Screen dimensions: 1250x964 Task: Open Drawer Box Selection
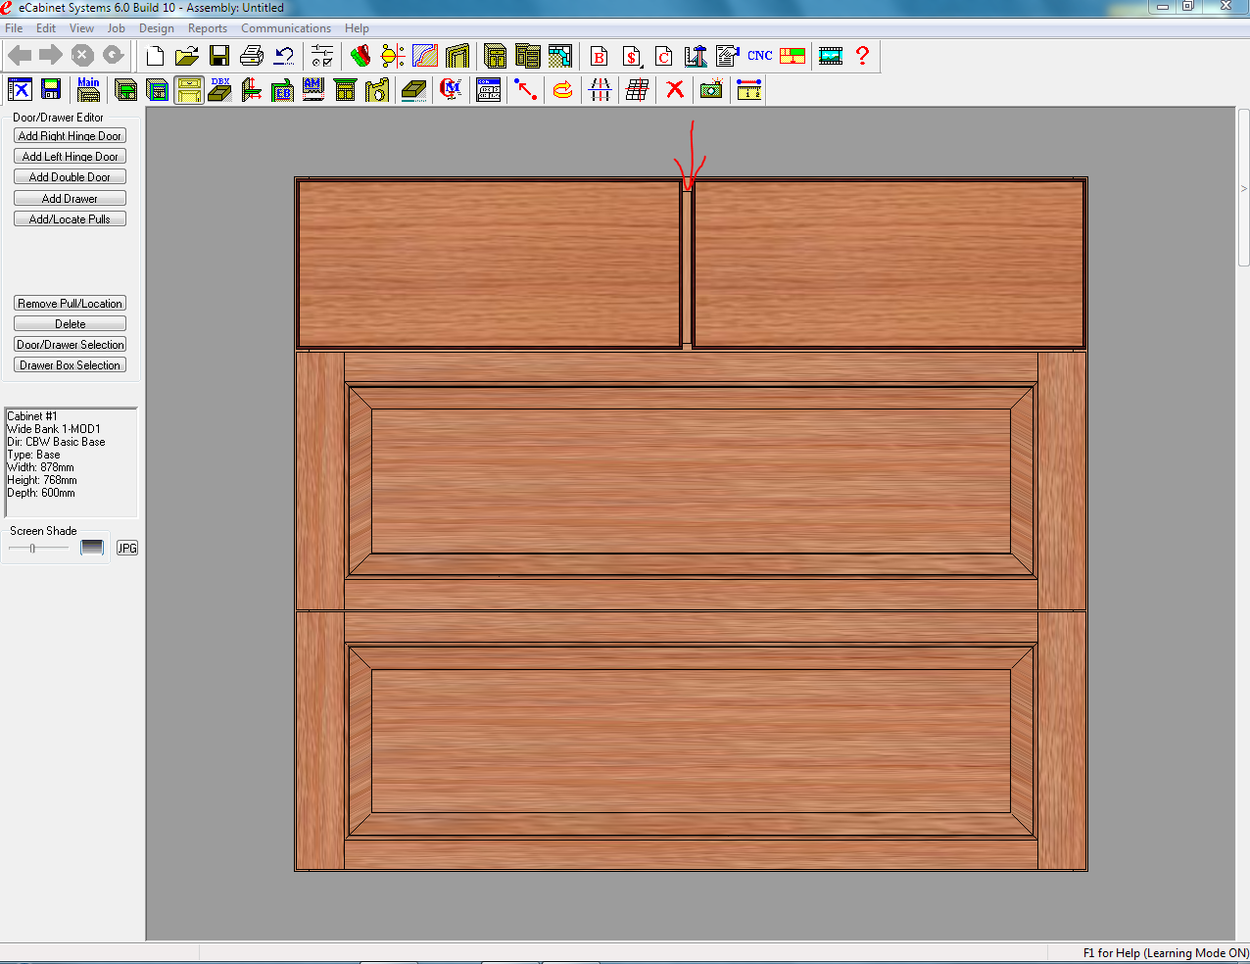point(70,365)
